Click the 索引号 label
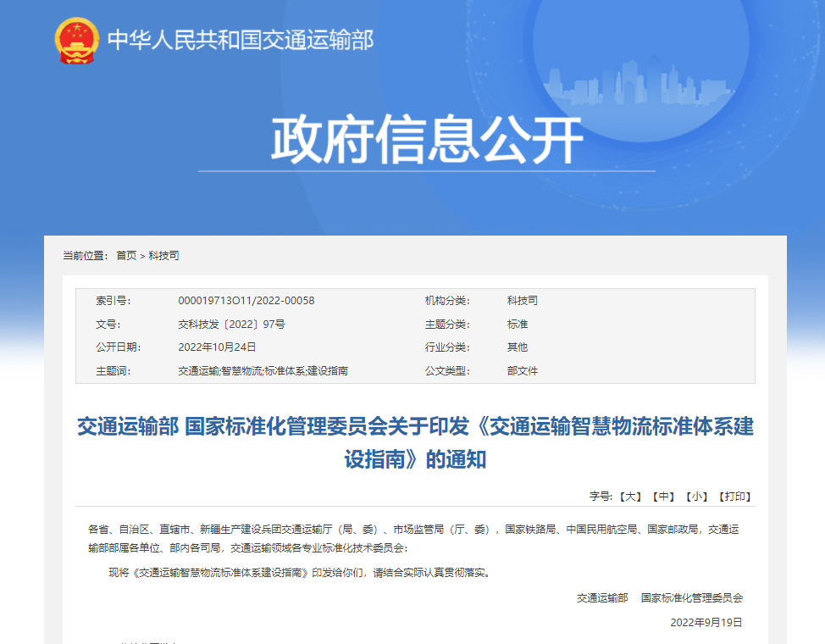The image size is (825, 644). coord(114,301)
